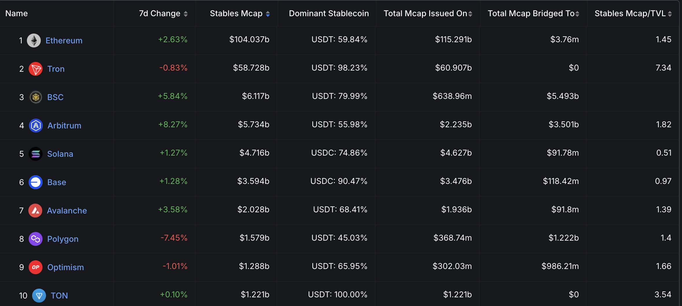Select the Name column header
Image resolution: width=682 pixels, height=306 pixels.
click(16, 13)
